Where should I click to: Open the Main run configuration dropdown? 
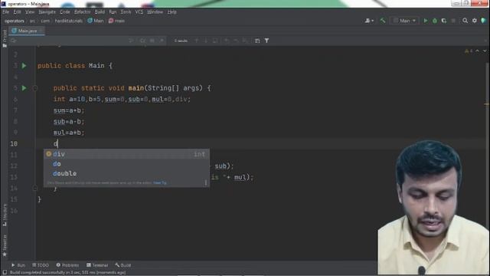pyautogui.click(x=404, y=21)
